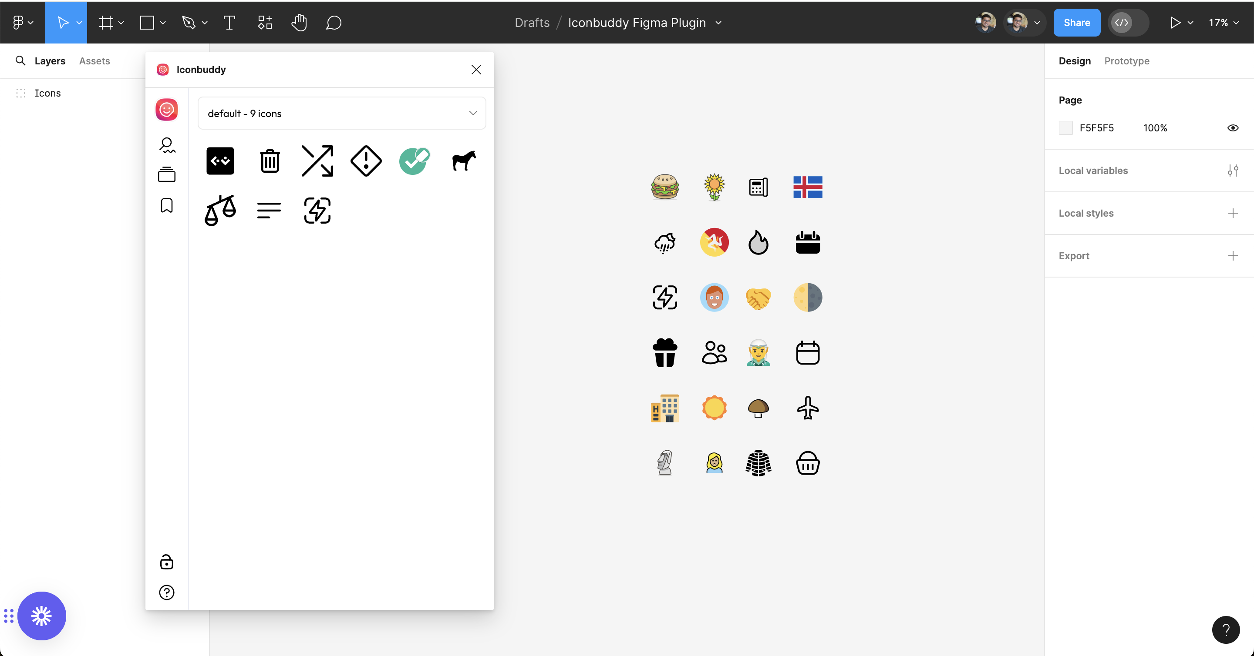Select the Hand tool
The width and height of the screenshot is (1254, 656).
[299, 22]
